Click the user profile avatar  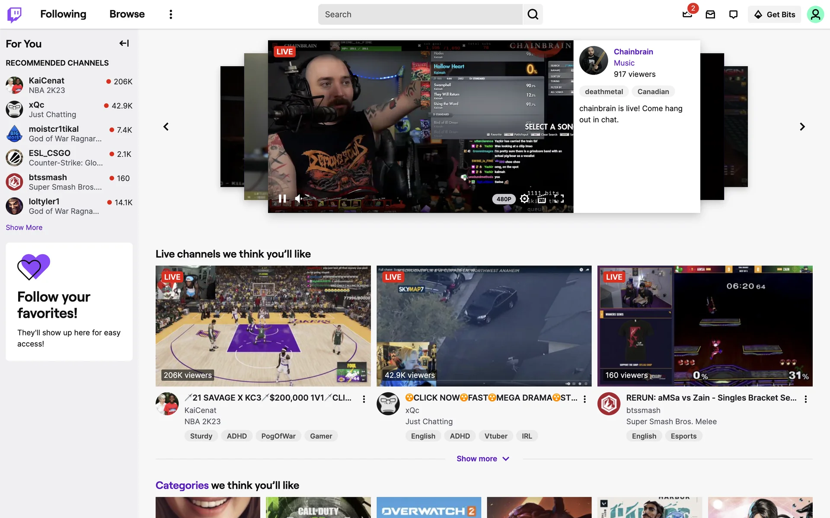click(x=815, y=14)
